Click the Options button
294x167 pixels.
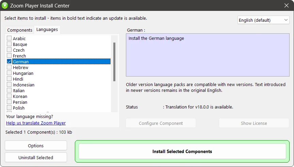(x=36, y=146)
